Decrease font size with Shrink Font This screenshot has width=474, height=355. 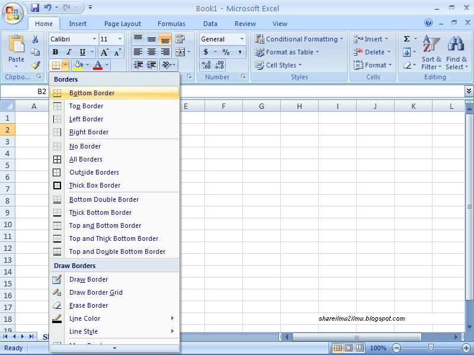click(x=117, y=52)
